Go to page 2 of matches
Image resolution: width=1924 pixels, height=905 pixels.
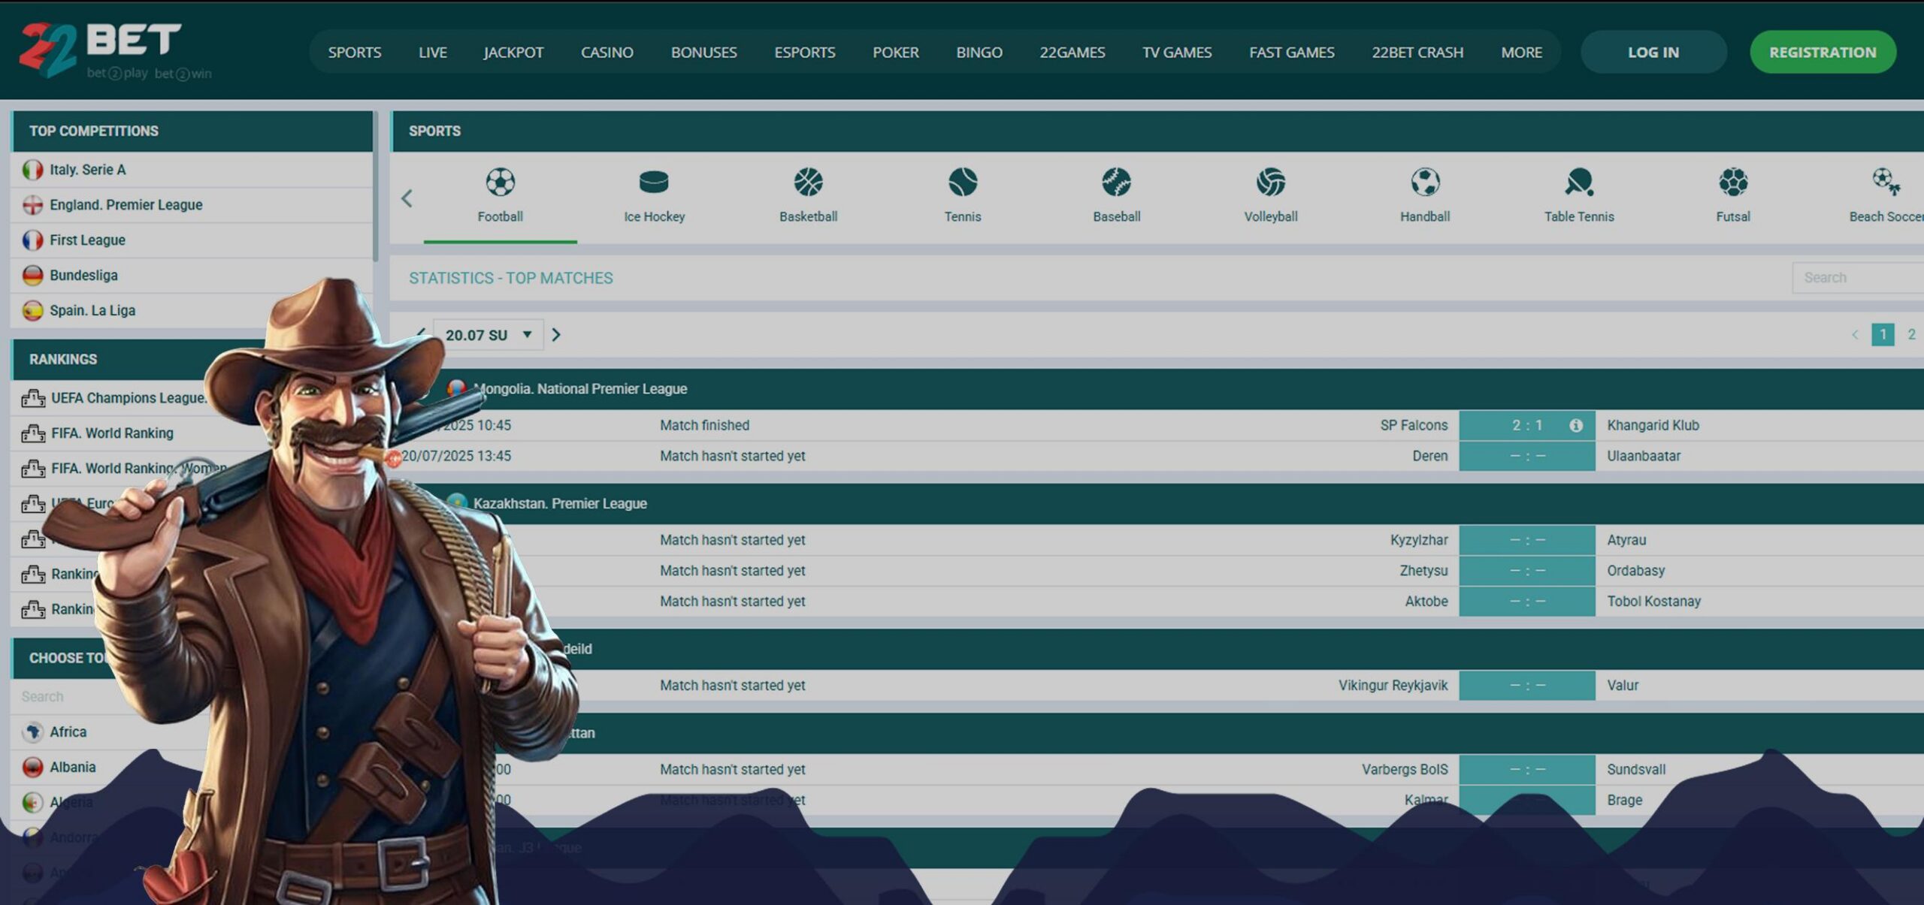tap(1910, 335)
